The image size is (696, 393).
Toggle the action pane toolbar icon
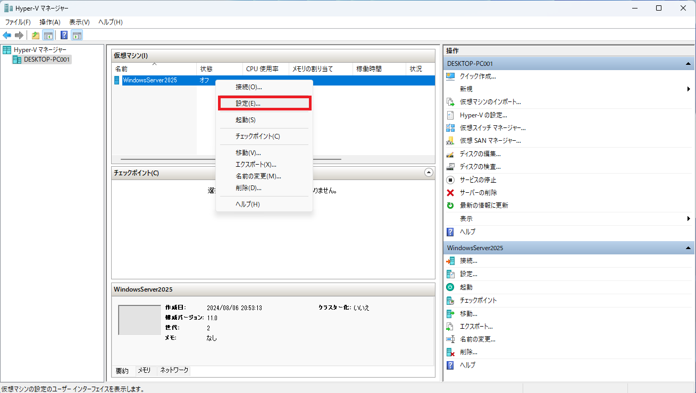pyautogui.click(x=77, y=36)
